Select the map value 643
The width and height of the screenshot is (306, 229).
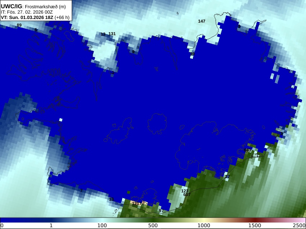pos(247,150)
